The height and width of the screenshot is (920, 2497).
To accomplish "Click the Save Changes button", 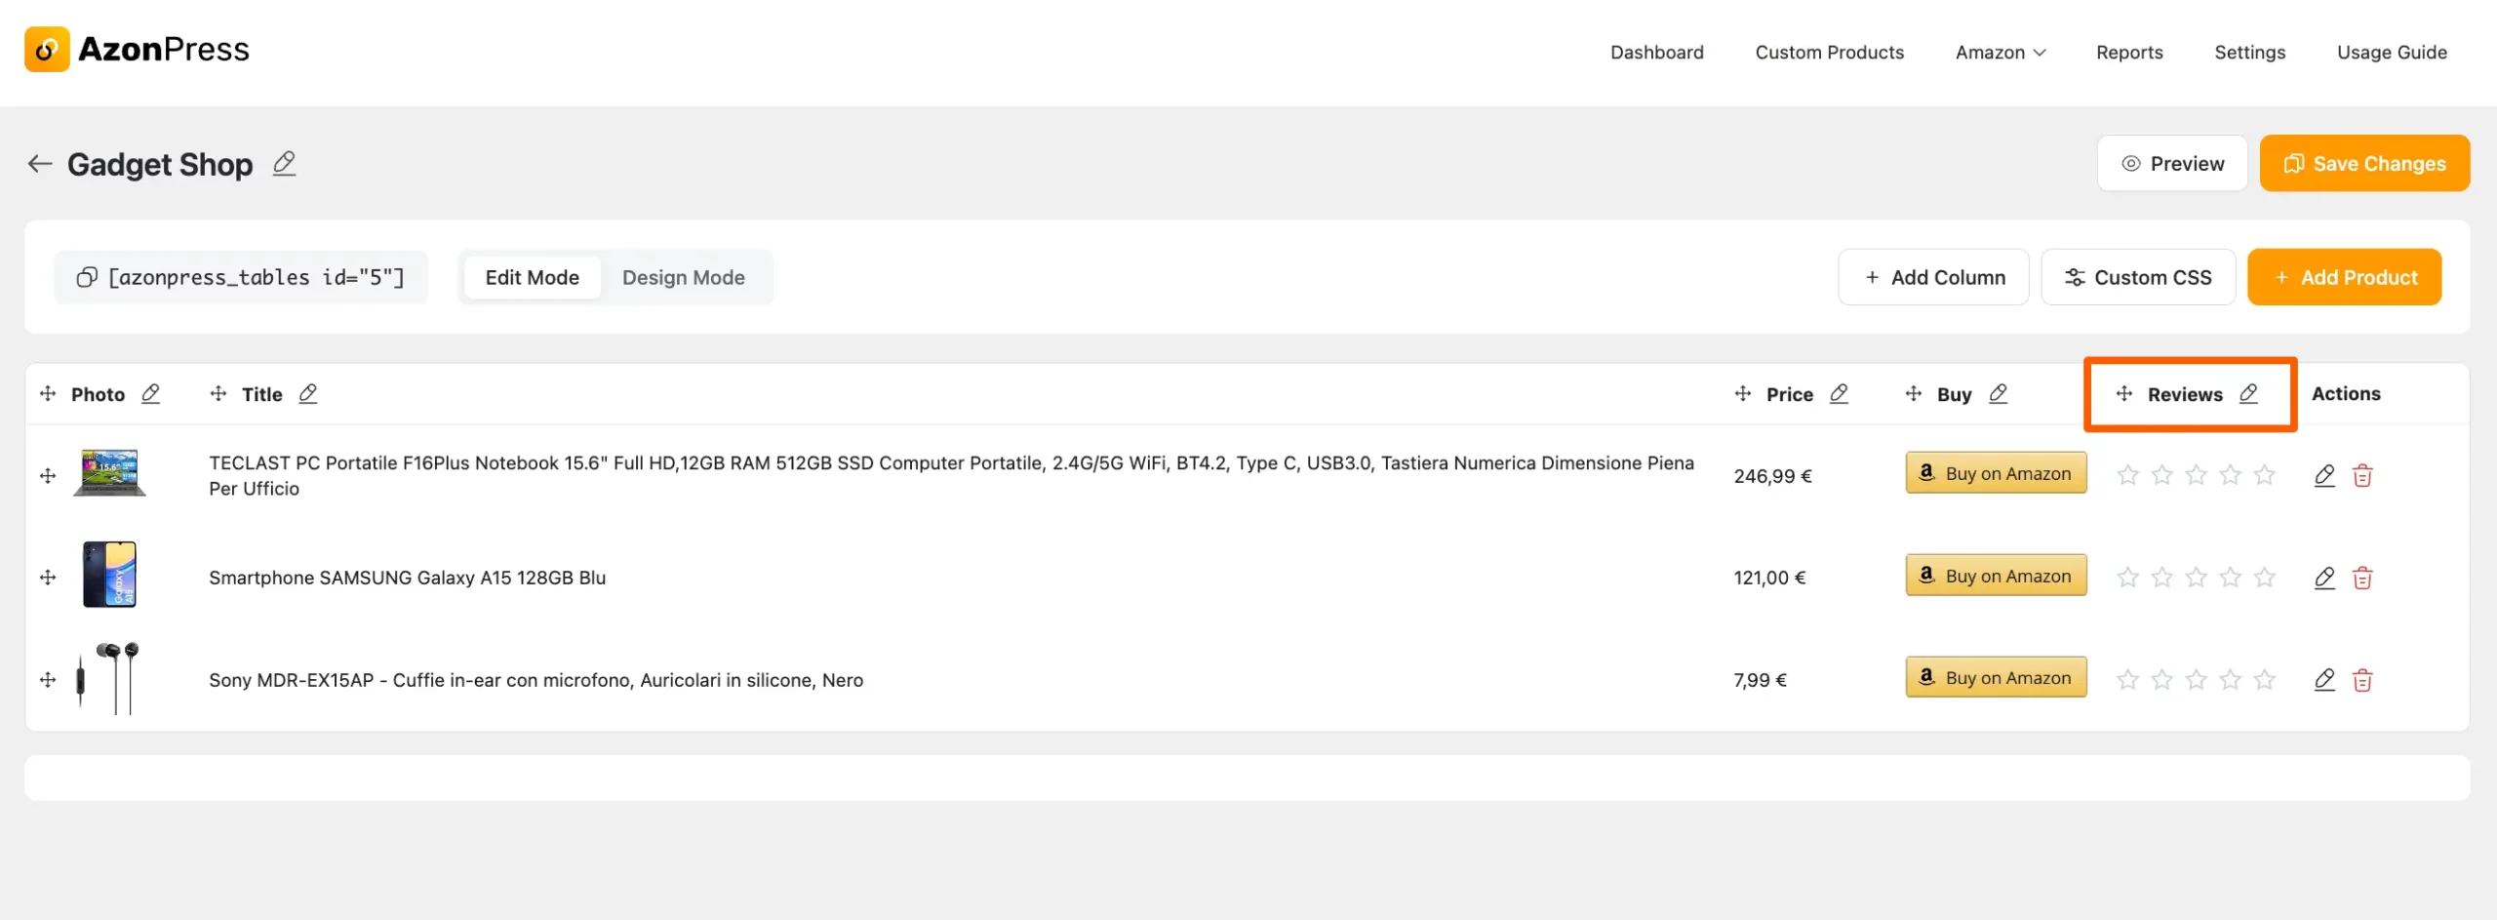I will 2364,163.
